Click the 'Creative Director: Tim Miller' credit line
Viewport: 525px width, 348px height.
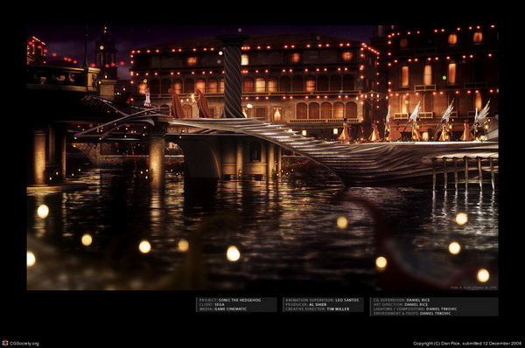point(318,309)
